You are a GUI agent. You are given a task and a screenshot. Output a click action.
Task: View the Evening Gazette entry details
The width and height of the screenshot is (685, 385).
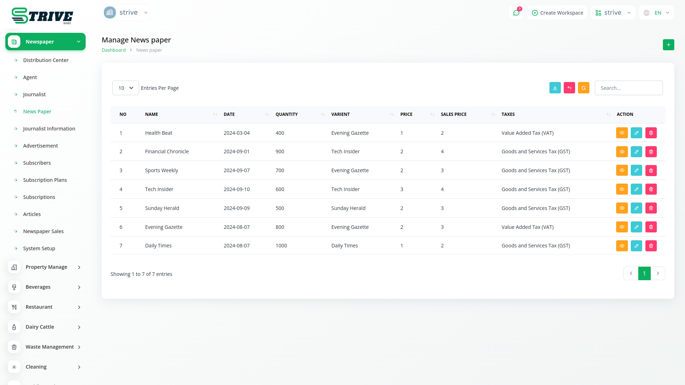click(621, 227)
